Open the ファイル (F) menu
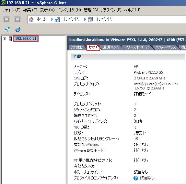 (12, 10)
